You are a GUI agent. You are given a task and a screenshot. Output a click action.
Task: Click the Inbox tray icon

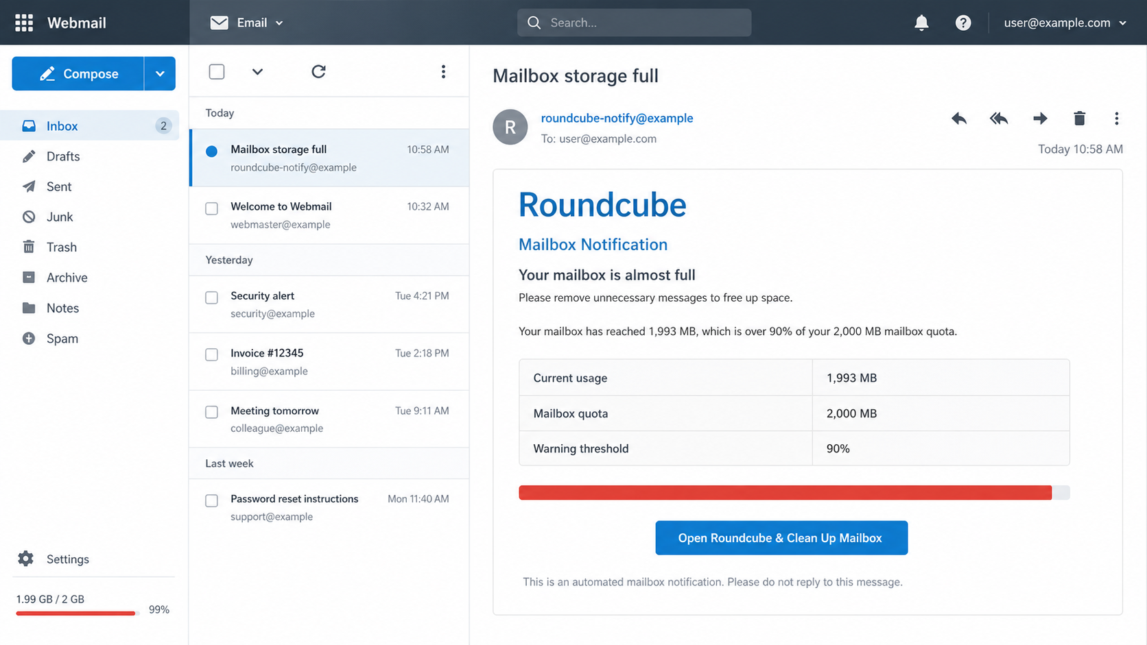tap(29, 125)
